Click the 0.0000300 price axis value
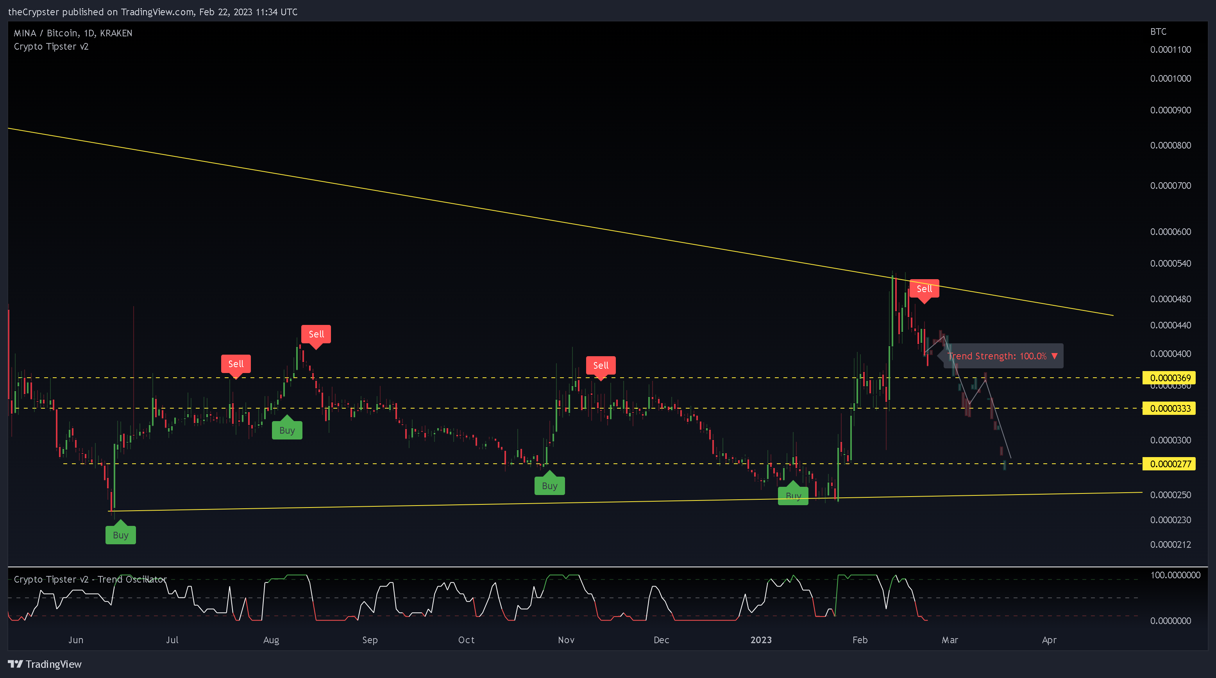The width and height of the screenshot is (1216, 678). [x=1170, y=440]
